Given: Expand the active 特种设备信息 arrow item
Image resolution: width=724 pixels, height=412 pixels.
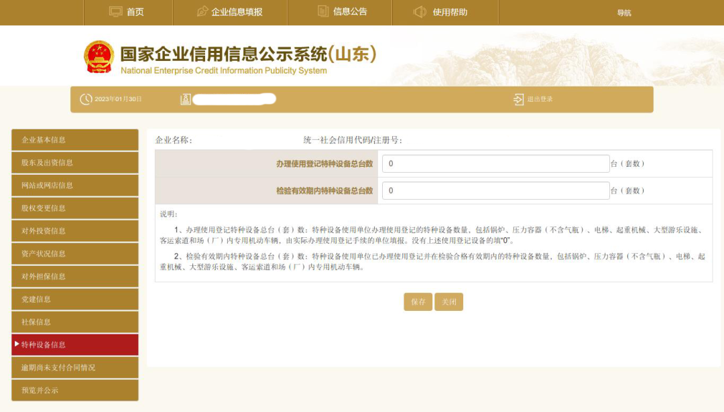Looking at the screenshot, I should click(x=17, y=344).
